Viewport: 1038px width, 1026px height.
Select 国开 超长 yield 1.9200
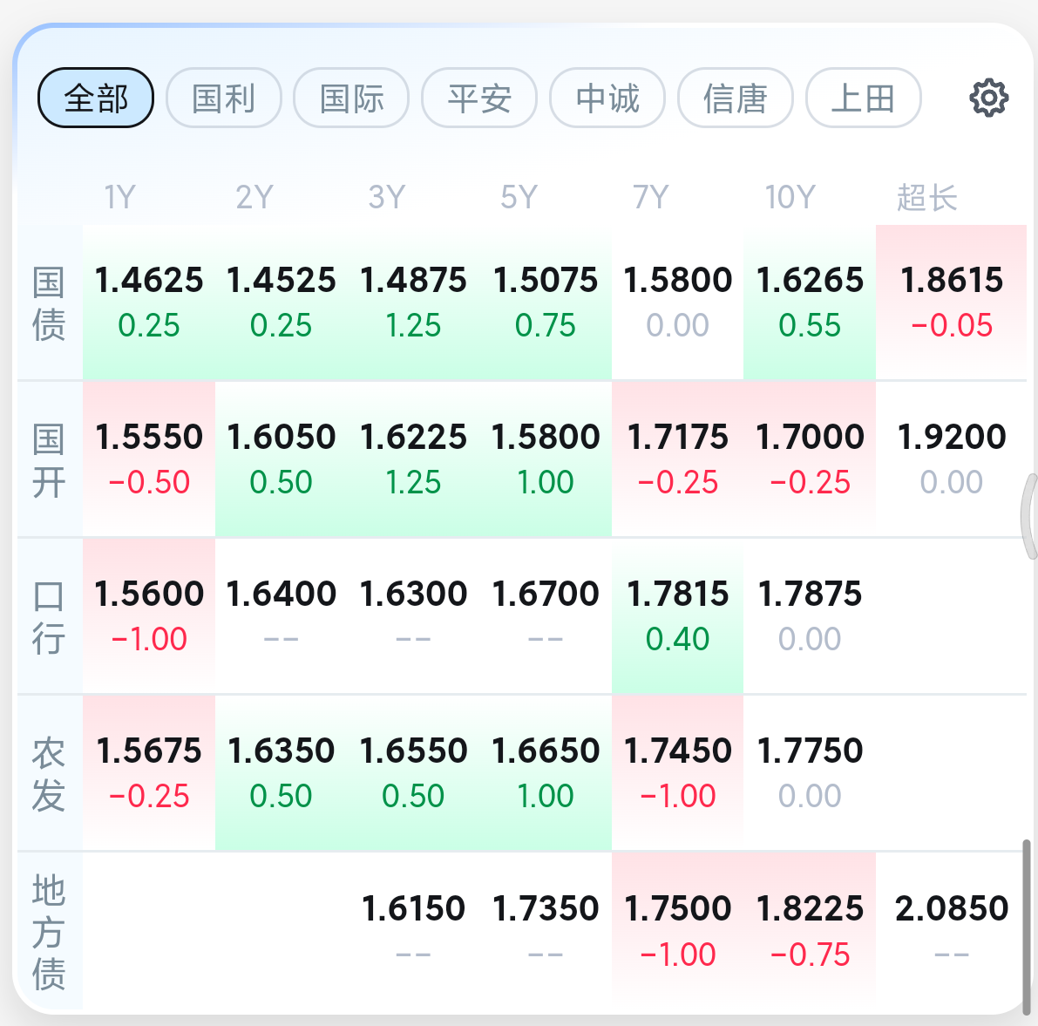pyautogui.click(x=951, y=459)
